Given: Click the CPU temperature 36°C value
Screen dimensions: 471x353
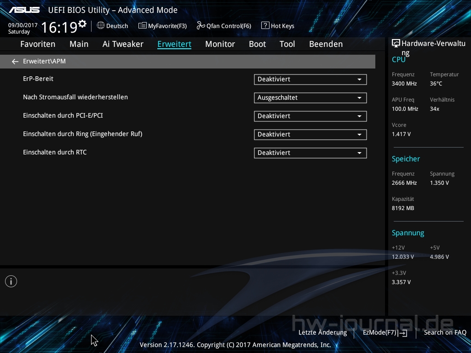Looking at the screenshot, I should coord(436,84).
